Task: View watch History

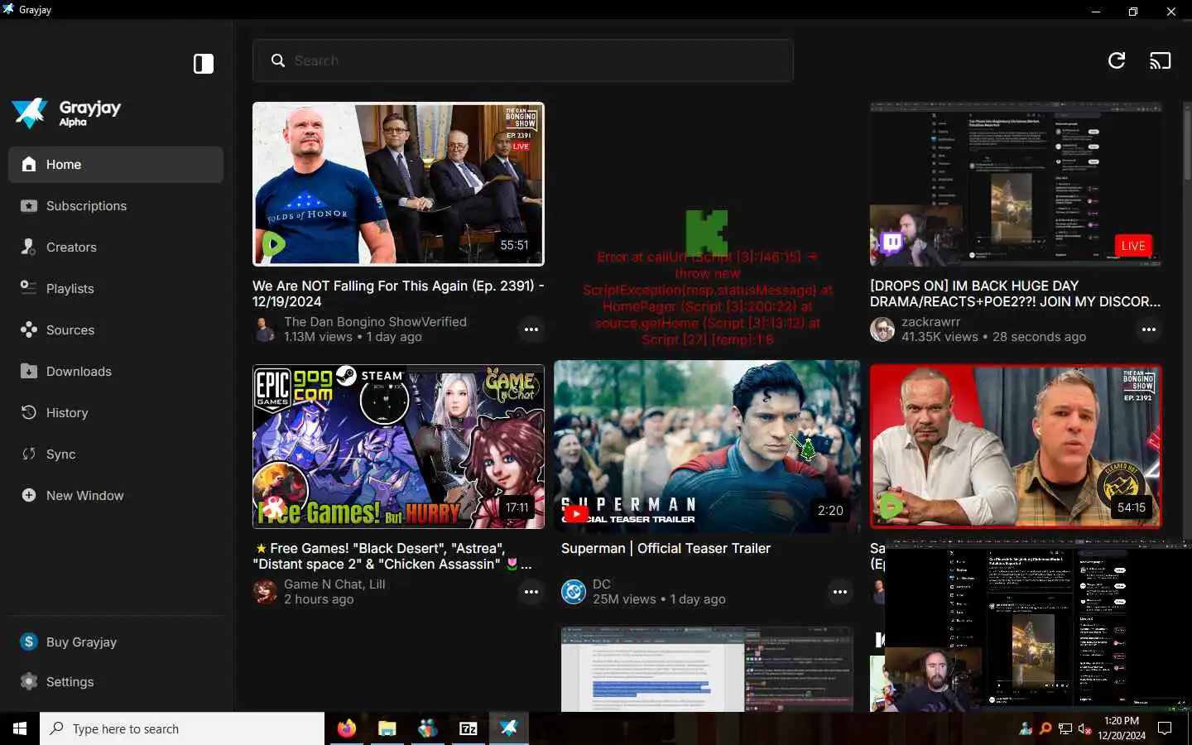Action: tap(116, 413)
